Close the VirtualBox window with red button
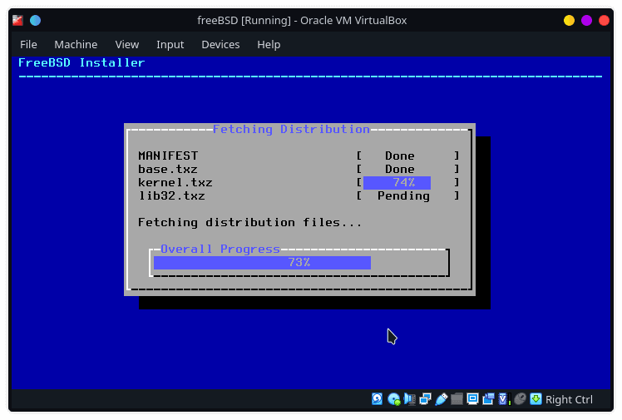Image resolution: width=622 pixels, height=420 pixels. tap(604, 20)
